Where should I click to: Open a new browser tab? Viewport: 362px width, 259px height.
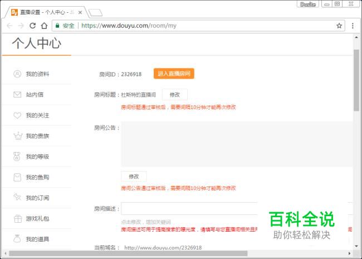click(95, 13)
